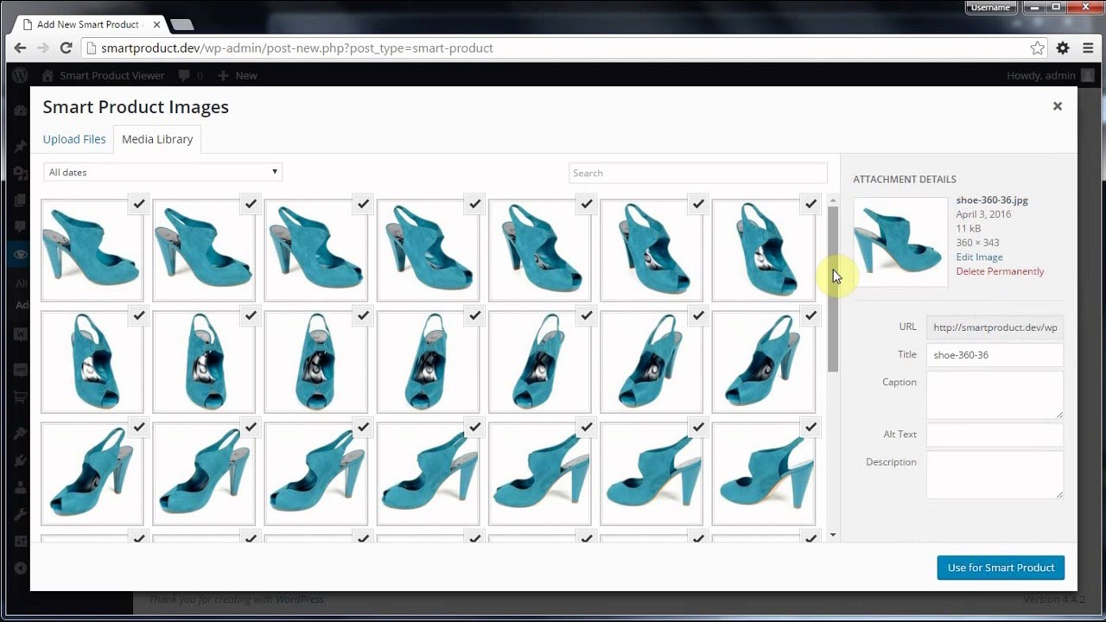This screenshot has width=1106, height=622.
Task: Select second row, fourth shoe thumbnail
Action: pyautogui.click(x=428, y=362)
